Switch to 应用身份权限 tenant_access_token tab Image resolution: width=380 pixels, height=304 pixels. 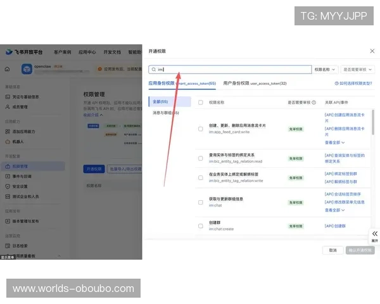point(182,84)
